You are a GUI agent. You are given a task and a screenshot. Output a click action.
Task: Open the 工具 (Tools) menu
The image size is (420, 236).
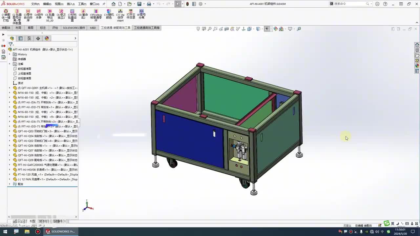[82, 4]
